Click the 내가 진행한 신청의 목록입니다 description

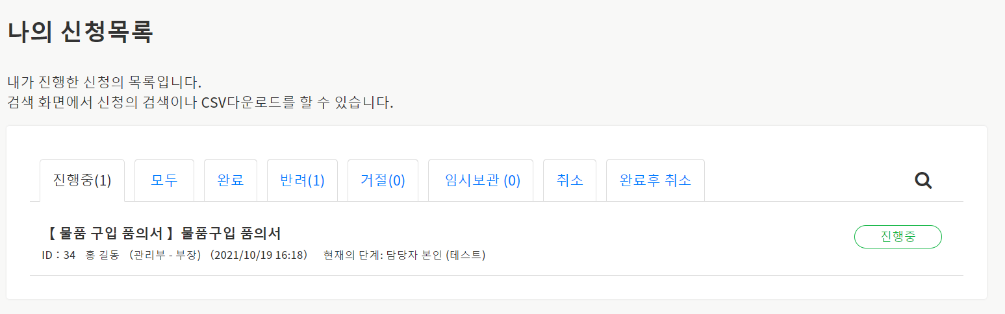tap(105, 83)
